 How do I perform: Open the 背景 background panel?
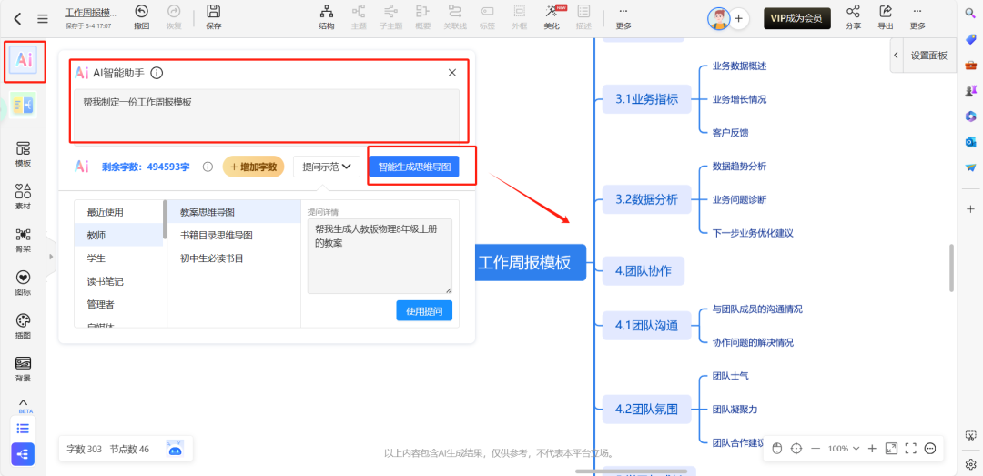click(x=23, y=368)
